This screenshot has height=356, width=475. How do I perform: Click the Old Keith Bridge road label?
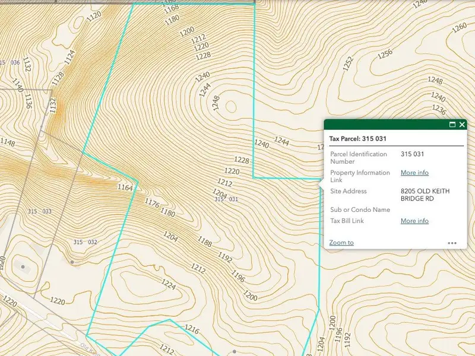click(x=89, y=347)
